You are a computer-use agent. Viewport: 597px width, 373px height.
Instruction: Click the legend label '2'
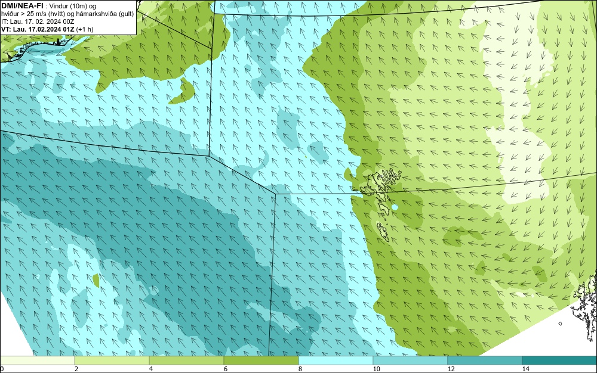[x=76, y=369]
